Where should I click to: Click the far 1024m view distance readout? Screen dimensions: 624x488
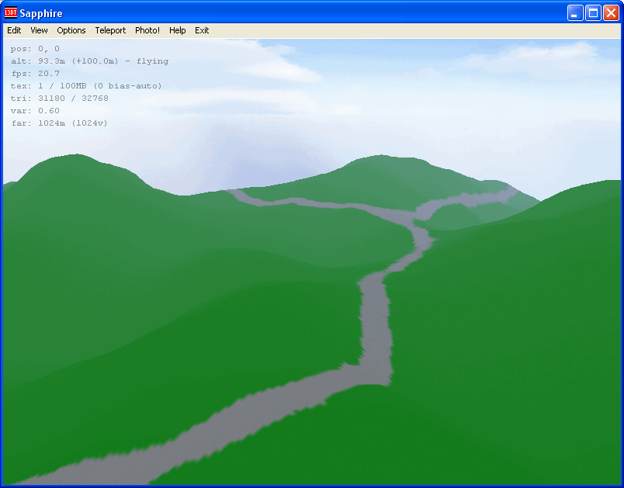(x=59, y=123)
